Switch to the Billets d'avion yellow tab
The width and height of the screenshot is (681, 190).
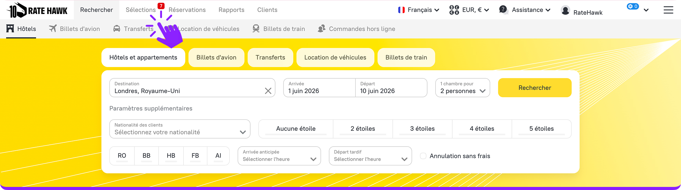(x=216, y=58)
